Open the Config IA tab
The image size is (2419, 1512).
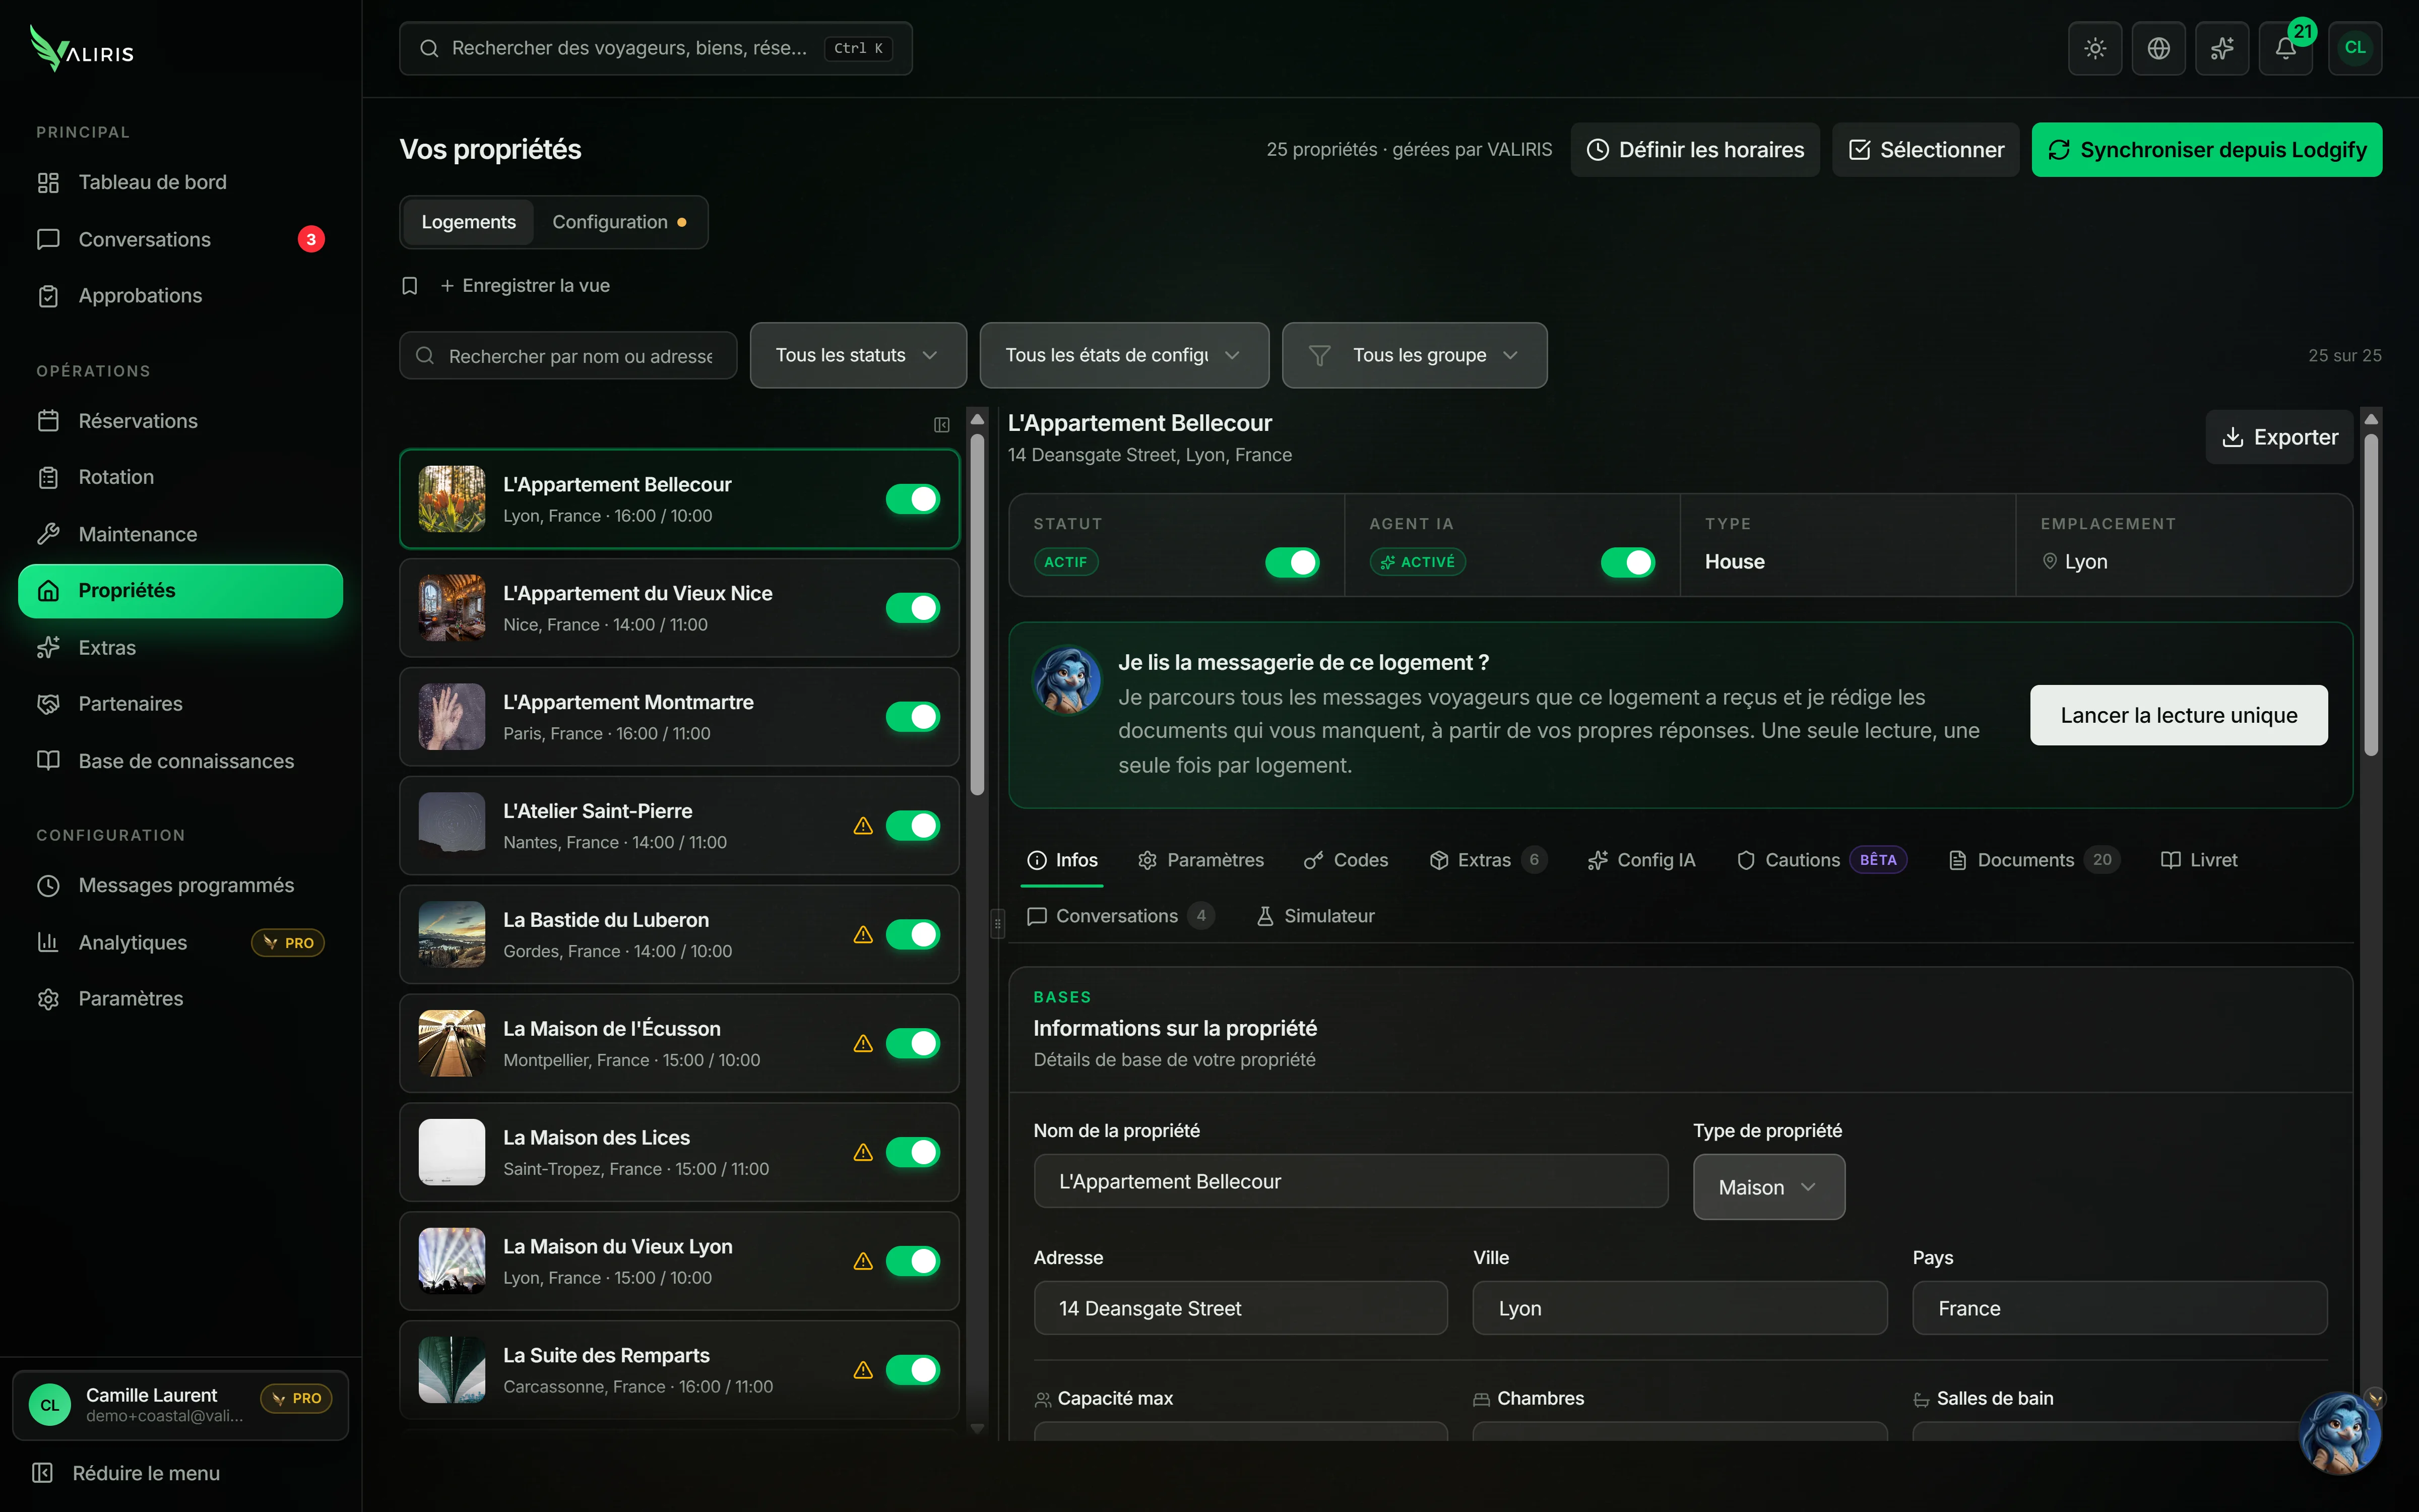click(1641, 860)
